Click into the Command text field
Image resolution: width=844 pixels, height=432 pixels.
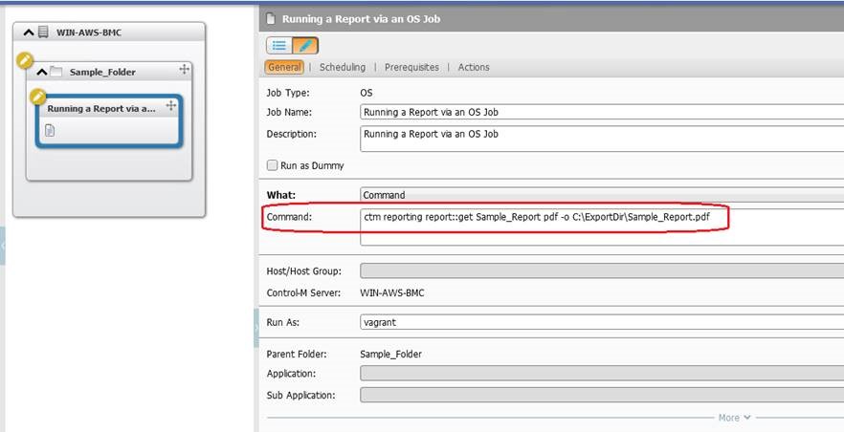point(601,226)
